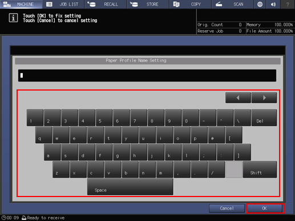Open the MACHINE tab
This screenshot has width=295, height=221.
pyautogui.click(x=21, y=4)
